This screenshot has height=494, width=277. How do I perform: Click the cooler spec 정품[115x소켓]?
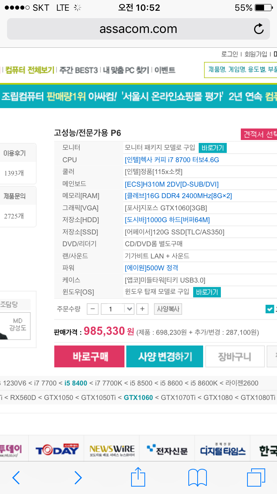[154, 171]
